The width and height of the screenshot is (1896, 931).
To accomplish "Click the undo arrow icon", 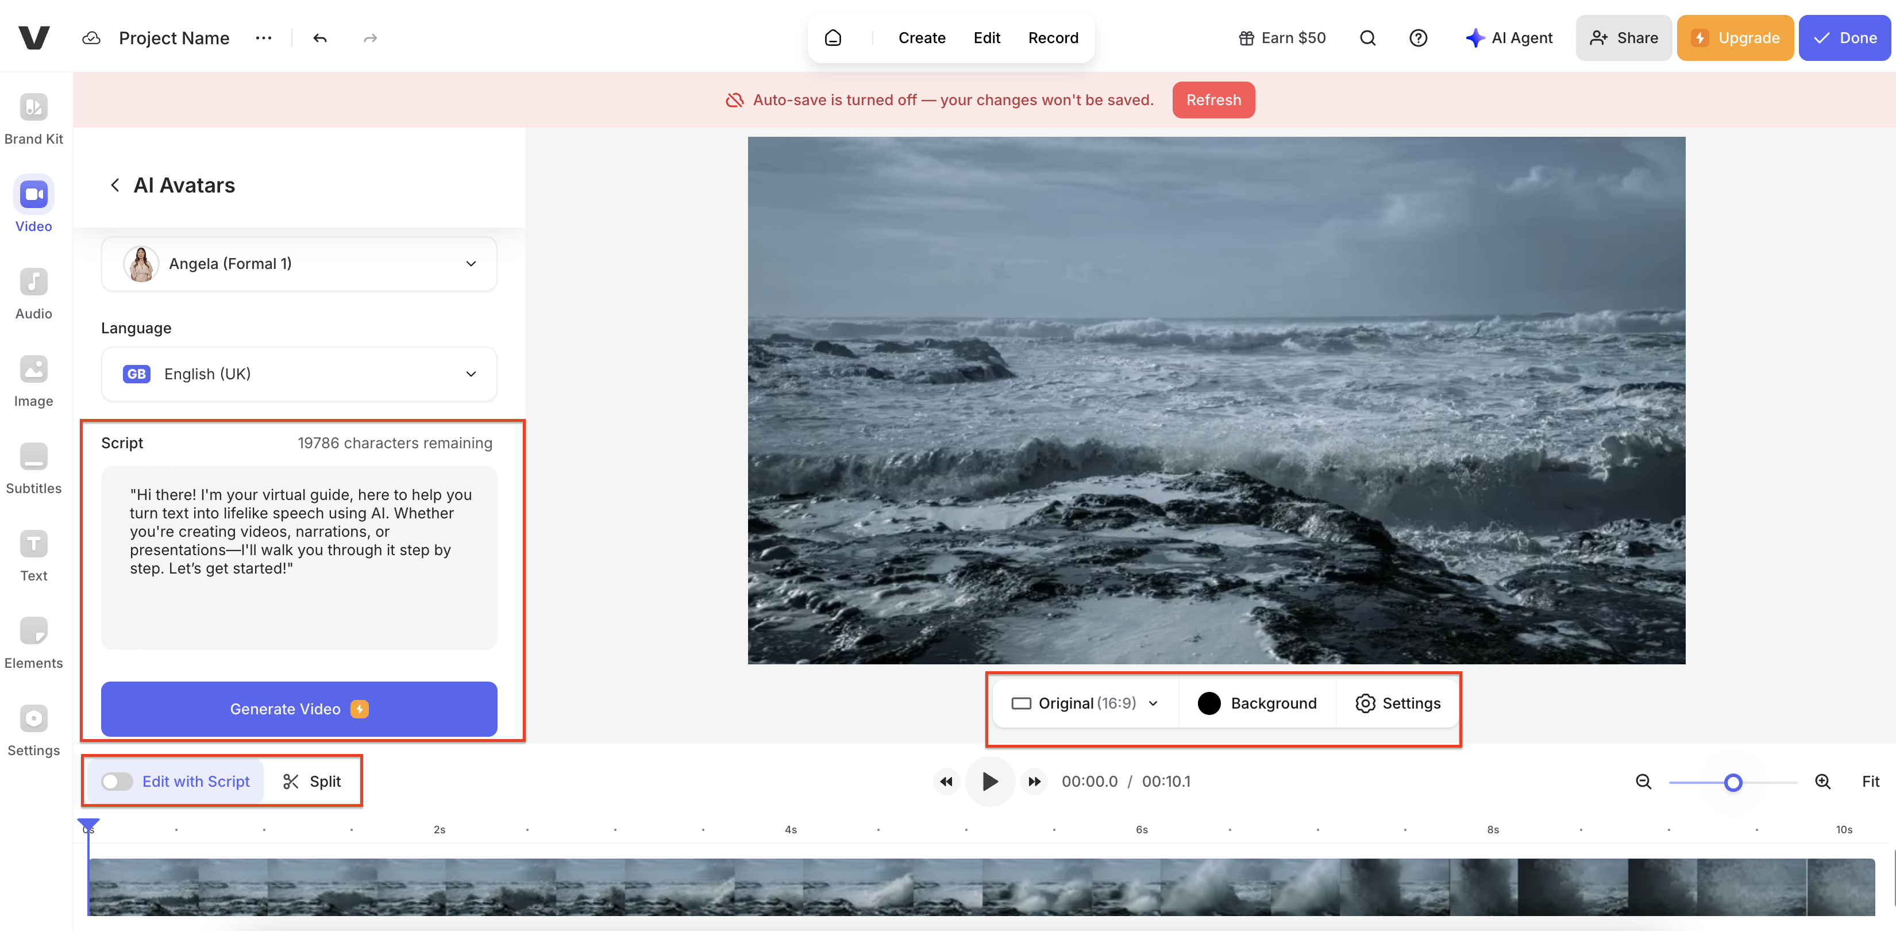I will click(x=319, y=39).
